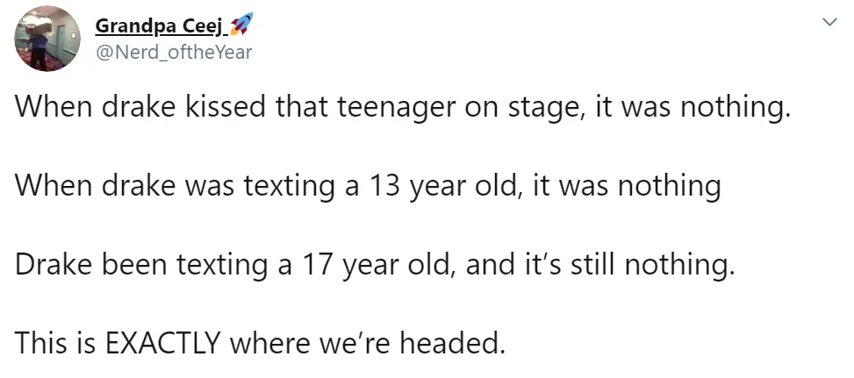Visit the @Nerd_oftheYear handle link
The image size is (854, 378).
point(174,53)
